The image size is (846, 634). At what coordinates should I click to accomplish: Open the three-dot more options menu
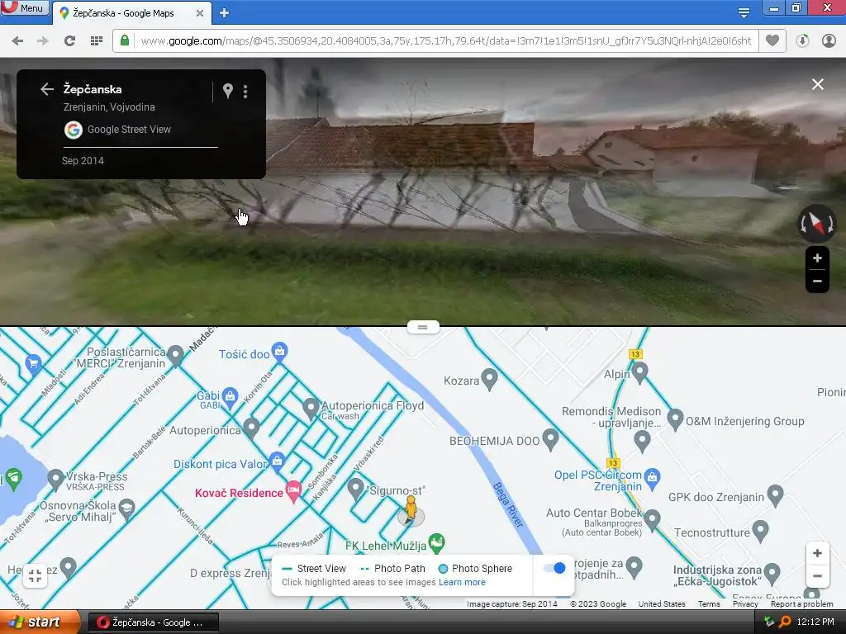coord(245,91)
